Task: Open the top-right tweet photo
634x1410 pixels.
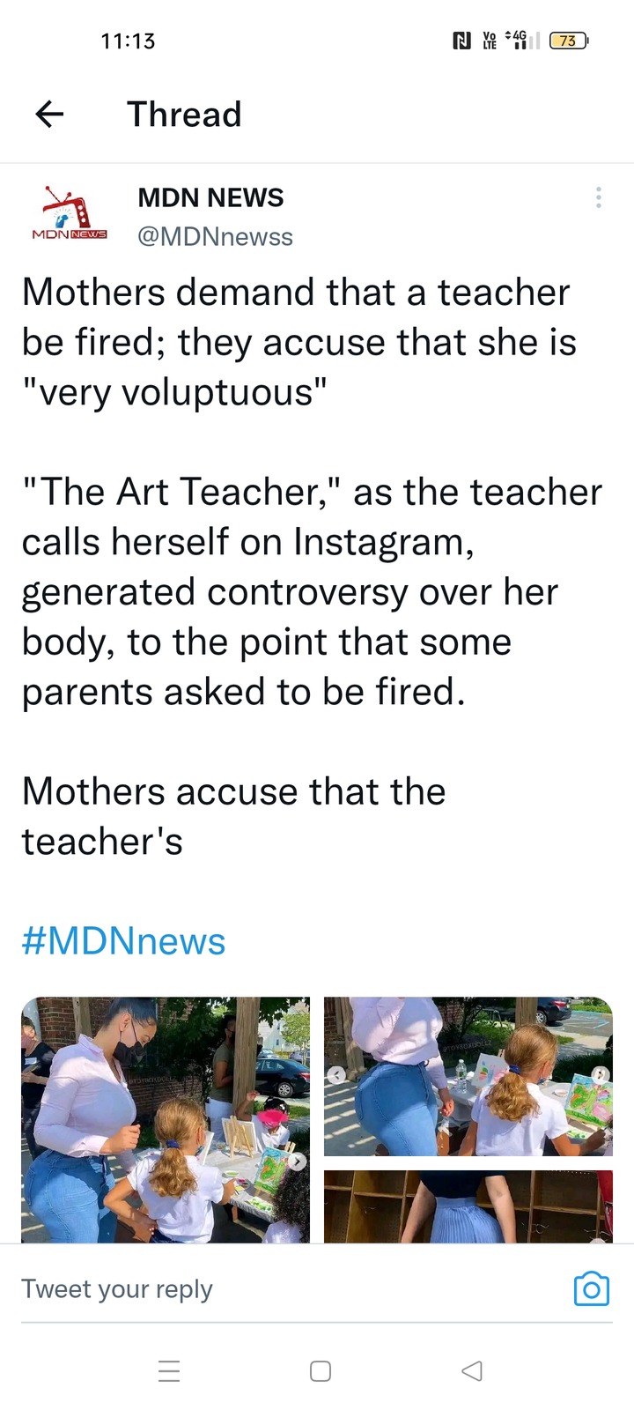Action: (468, 1076)
